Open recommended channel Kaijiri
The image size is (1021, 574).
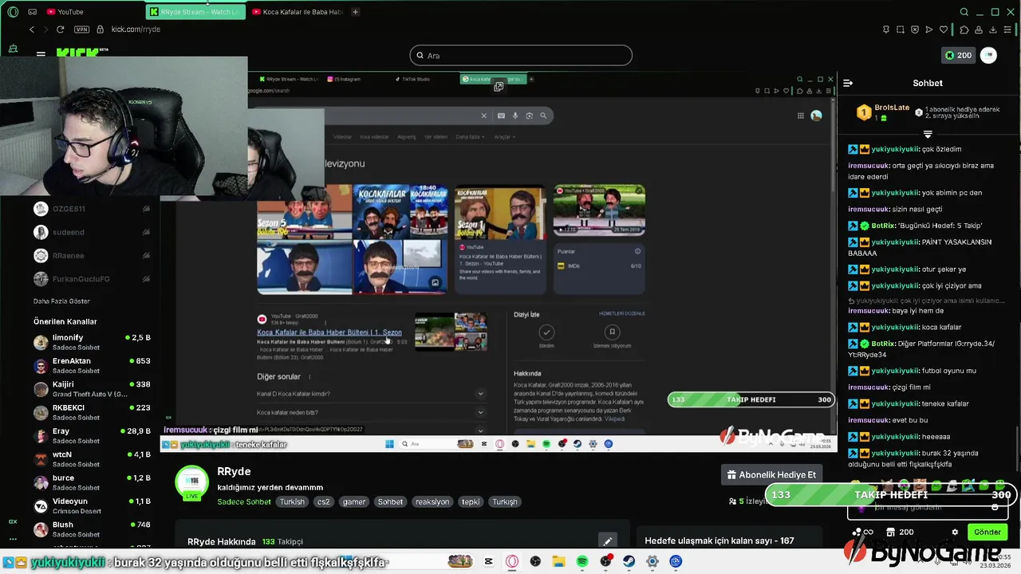pos(92,389)
